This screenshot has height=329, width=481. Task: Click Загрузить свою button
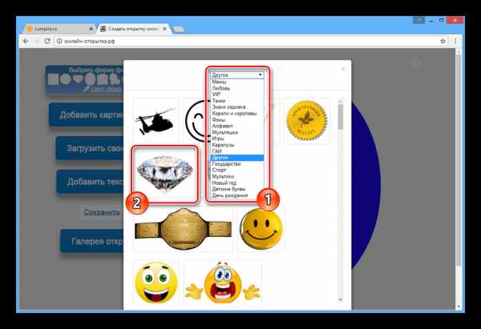coord(90,148)
